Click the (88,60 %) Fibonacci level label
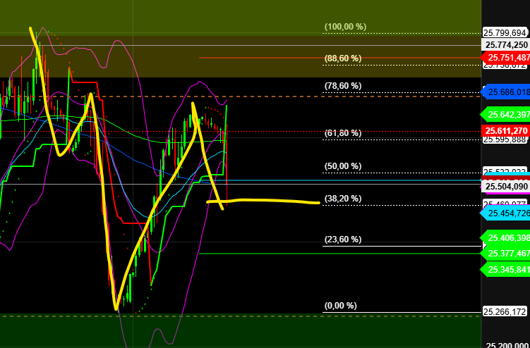Image resolution: width=530 pixels, height=348 pixels. tap(343, 58)
